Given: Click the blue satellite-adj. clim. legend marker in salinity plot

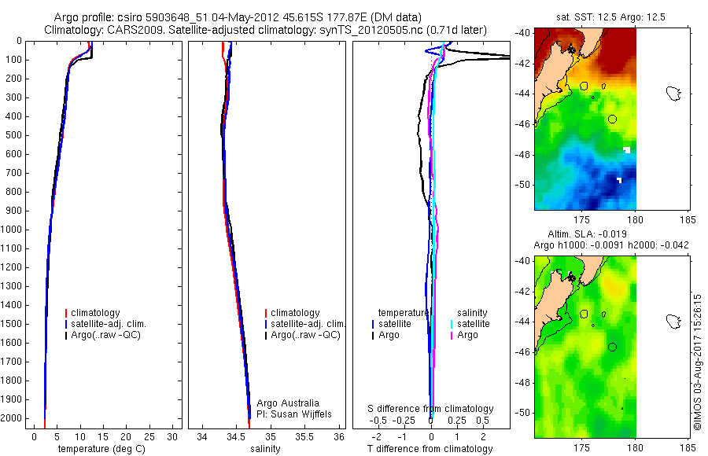Looking at the screenshot, I should [x=266, y=324].
